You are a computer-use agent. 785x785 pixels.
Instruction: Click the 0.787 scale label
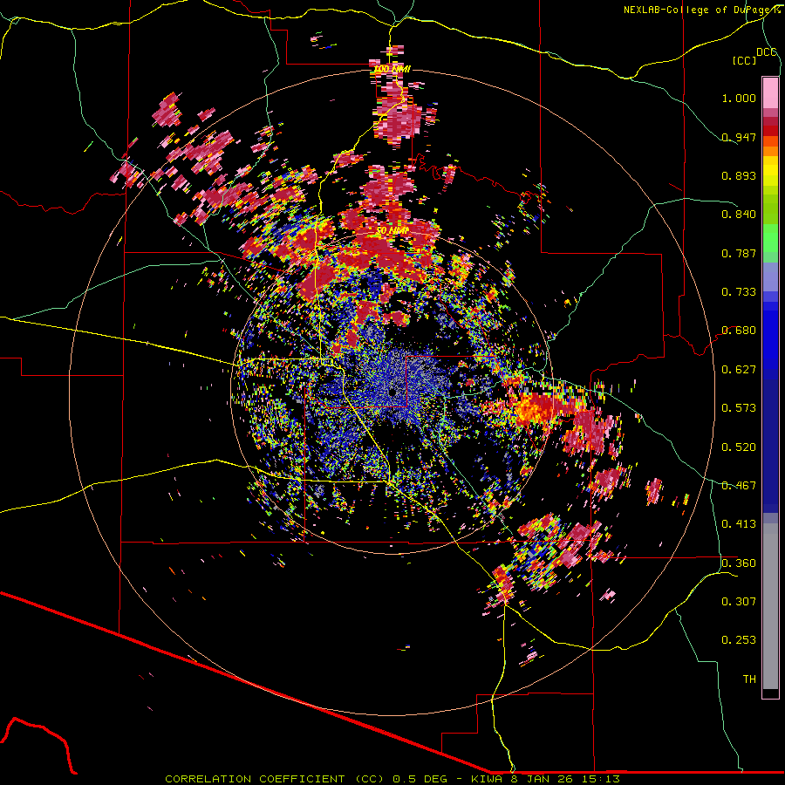(x=739, y=253)
